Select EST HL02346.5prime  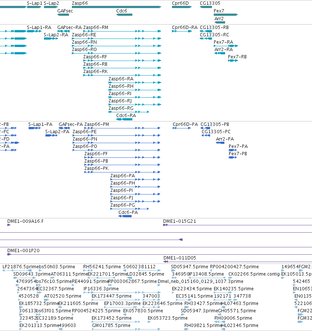click(x=240, y=325)
